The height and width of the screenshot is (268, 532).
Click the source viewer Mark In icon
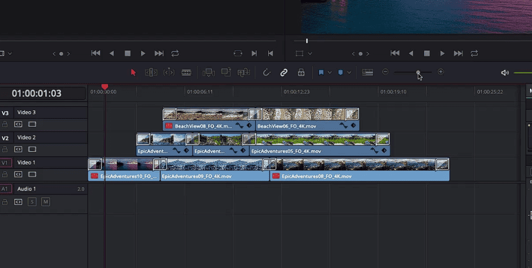pos(254,53)
